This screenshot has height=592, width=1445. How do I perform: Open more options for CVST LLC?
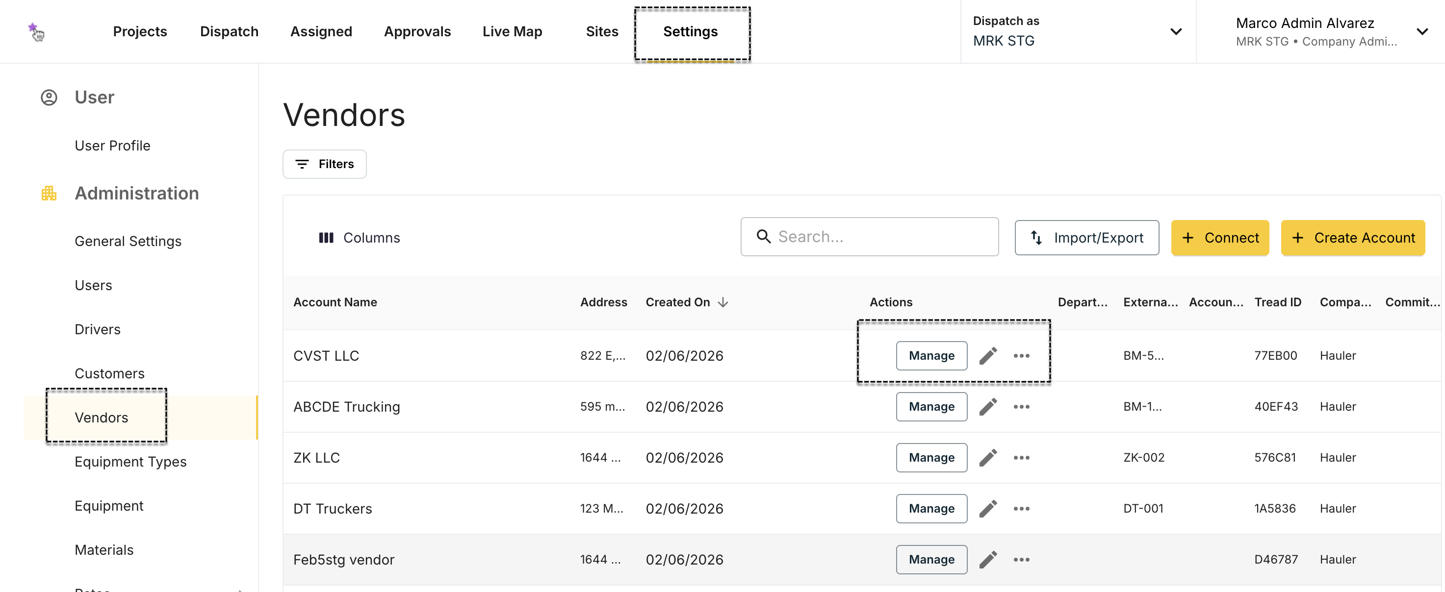pos(1022,356)
